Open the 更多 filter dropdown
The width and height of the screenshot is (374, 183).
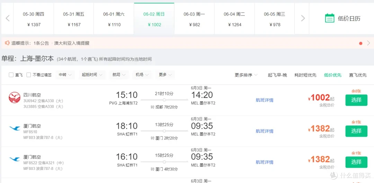pyautogui.click(x=165, y=75)
